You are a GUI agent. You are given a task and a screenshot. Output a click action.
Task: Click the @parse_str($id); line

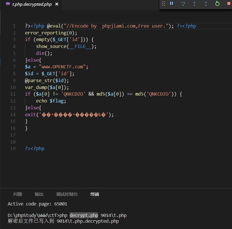pyautogui.click(x=47, y=81)
